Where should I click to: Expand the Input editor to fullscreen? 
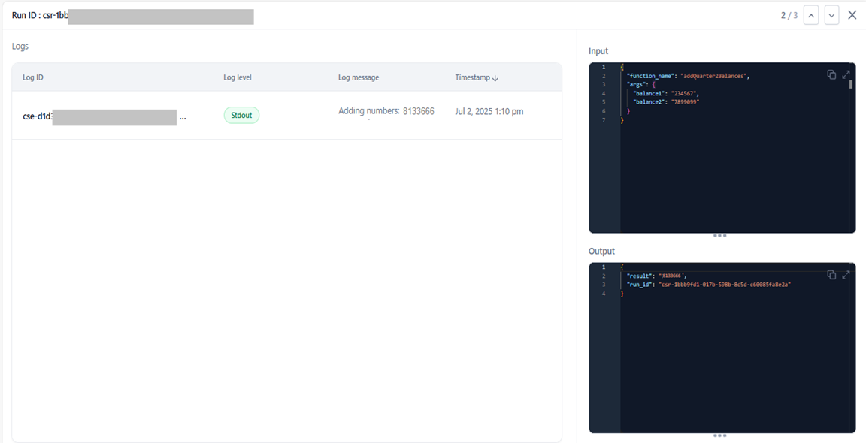(x=846, y=74)
